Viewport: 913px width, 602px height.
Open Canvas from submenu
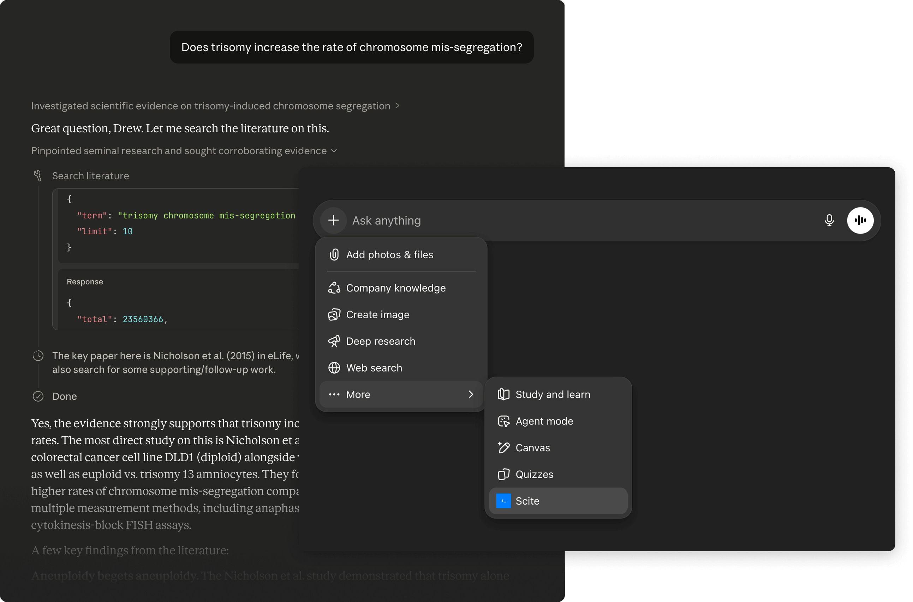(532, 448)
